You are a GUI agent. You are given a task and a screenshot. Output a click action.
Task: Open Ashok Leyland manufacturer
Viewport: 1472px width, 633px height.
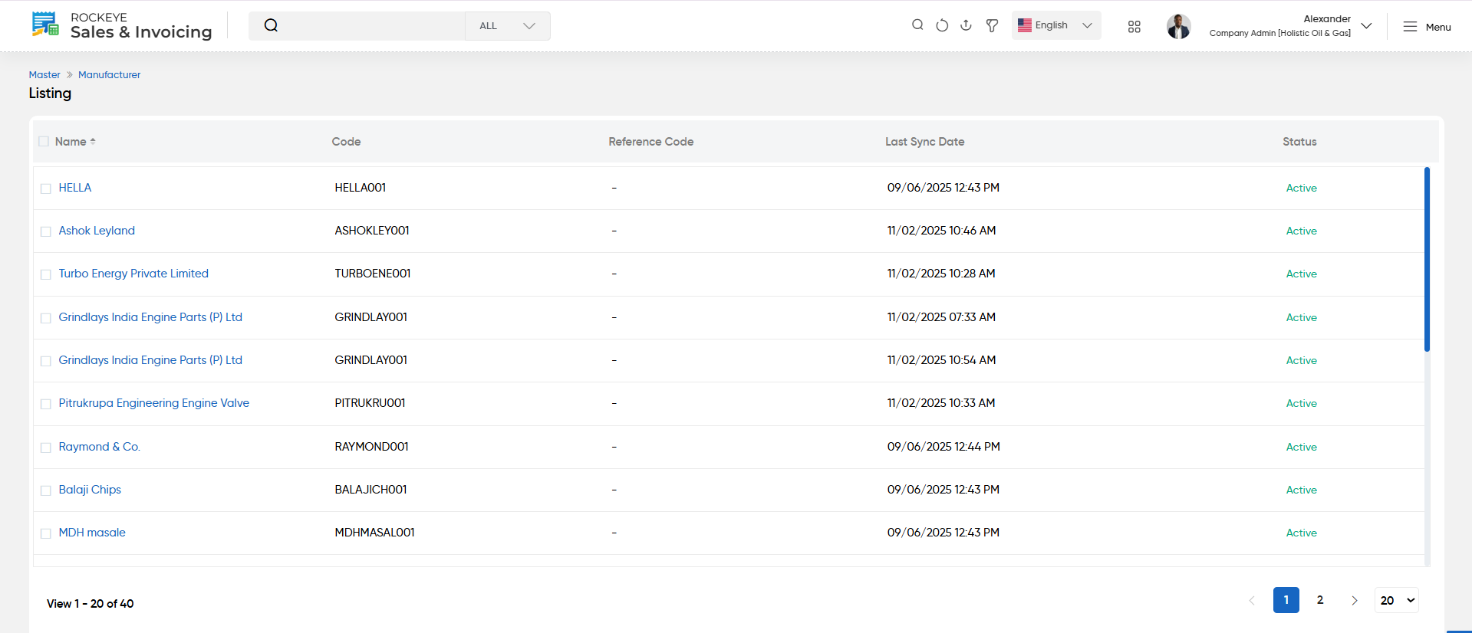(97, 231)
